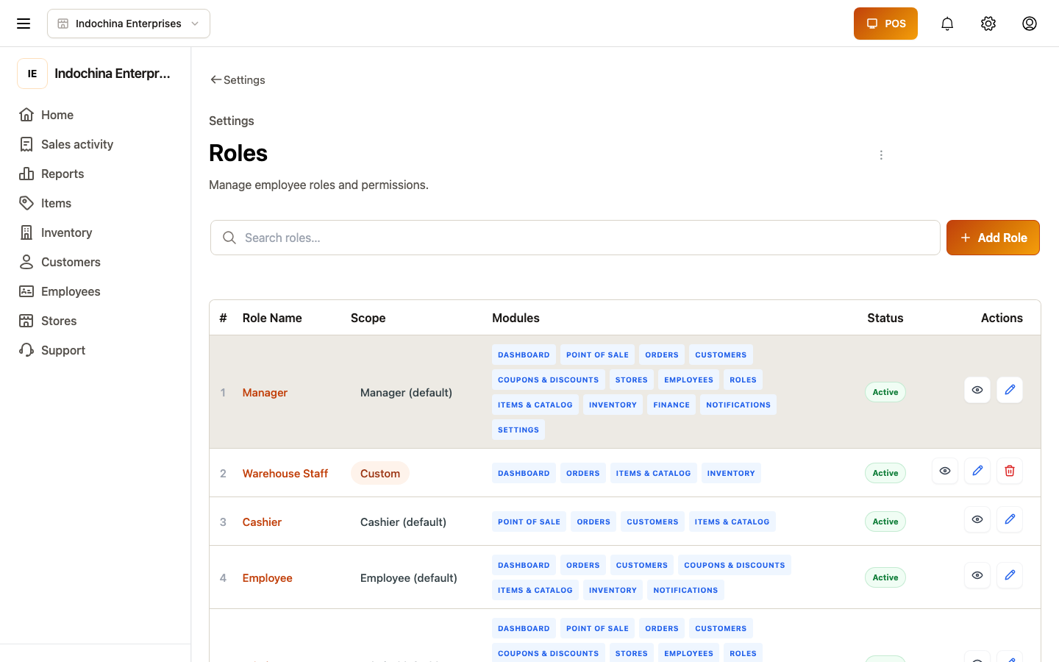The width and height of the screenshot is (1059, 662).
Task: Click the Role Name column header
Action: coord(272,318)
